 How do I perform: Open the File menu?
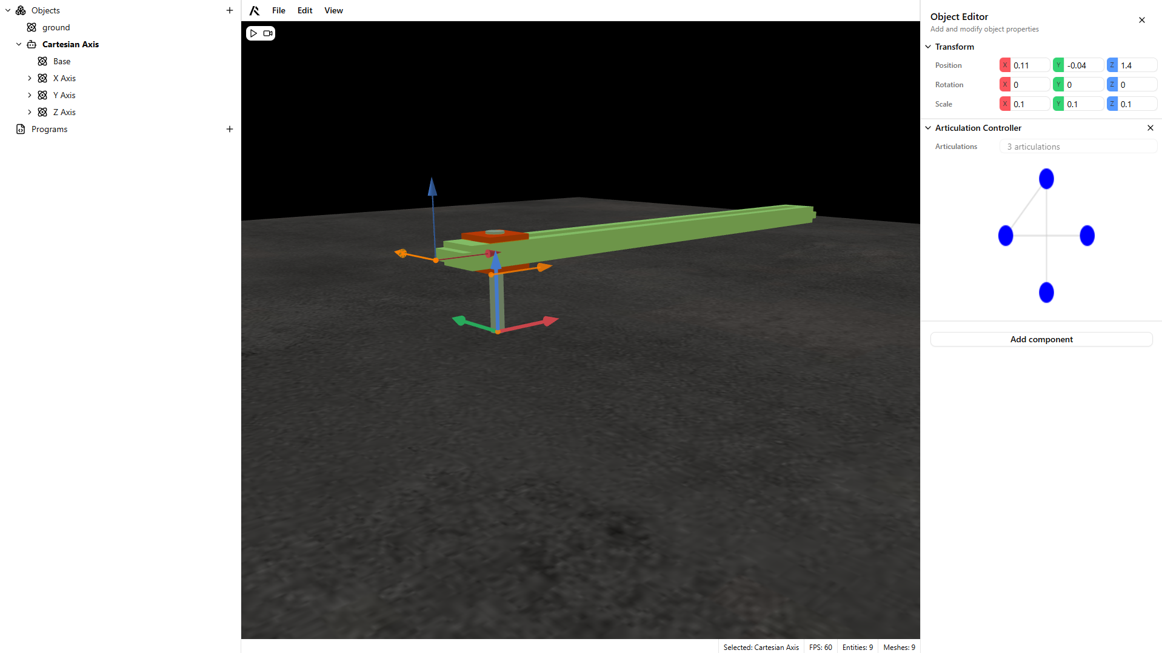278,10
